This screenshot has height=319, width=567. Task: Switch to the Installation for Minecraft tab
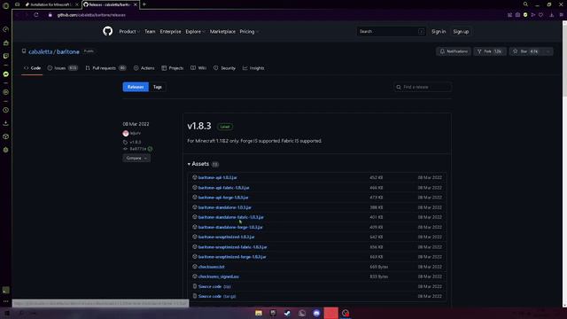pos(50,4)
